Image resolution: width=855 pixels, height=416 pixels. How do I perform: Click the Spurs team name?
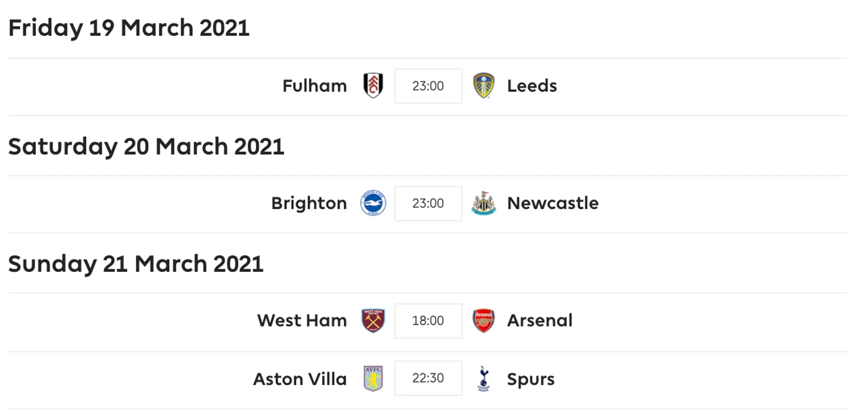point(531,379)
